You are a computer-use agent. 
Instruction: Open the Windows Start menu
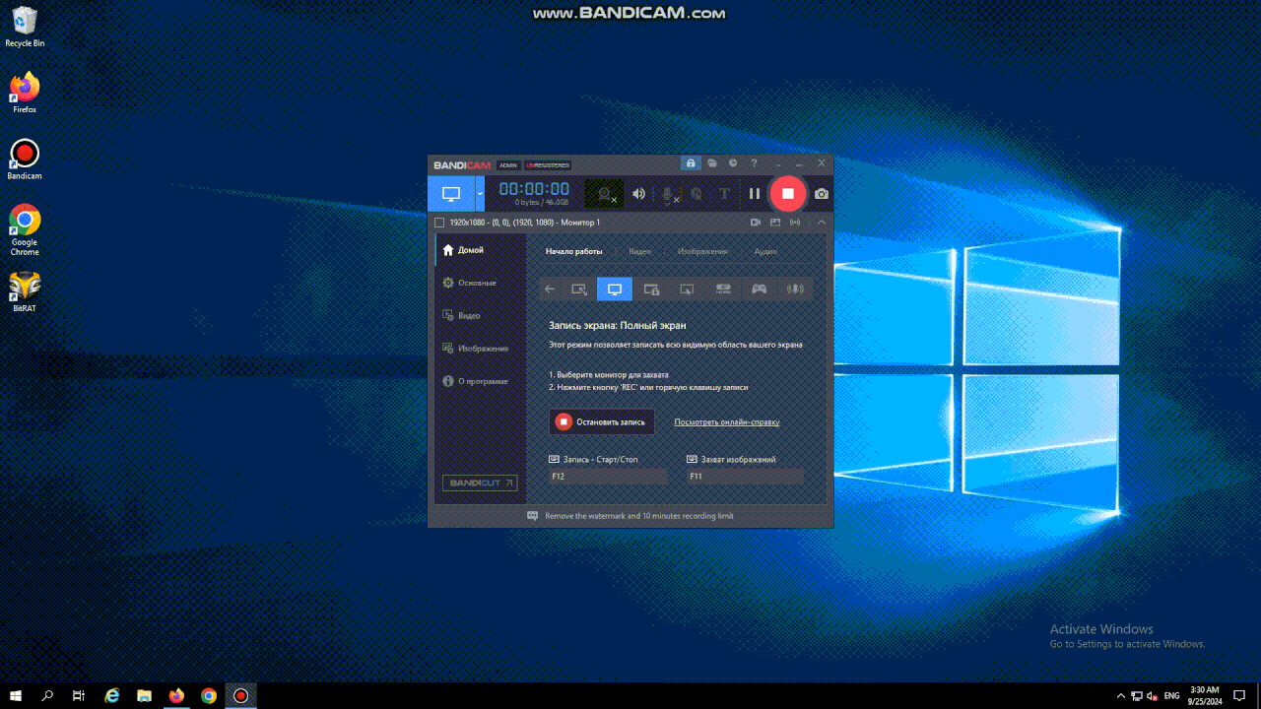pyautogui.click(x=16, y=695)
